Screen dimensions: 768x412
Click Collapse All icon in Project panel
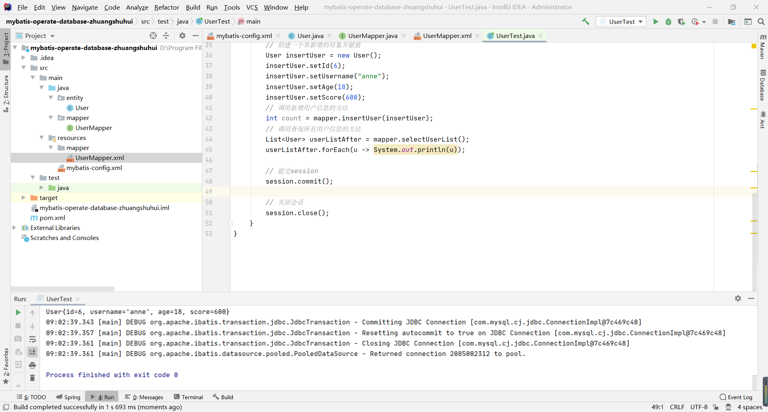tap(166, 36)
